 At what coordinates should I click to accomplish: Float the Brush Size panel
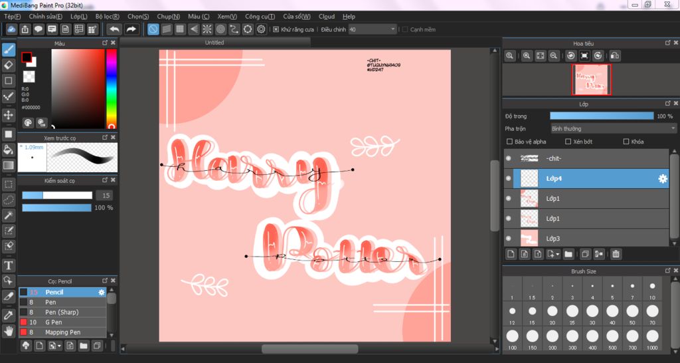click(668, 271)
